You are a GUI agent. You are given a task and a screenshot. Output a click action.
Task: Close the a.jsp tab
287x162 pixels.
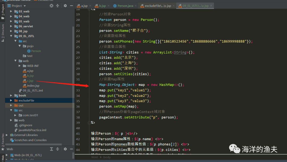pos(91,6)
